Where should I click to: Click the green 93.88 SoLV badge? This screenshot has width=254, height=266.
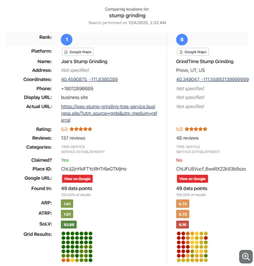pyautogui.click(x=69, y=224)
